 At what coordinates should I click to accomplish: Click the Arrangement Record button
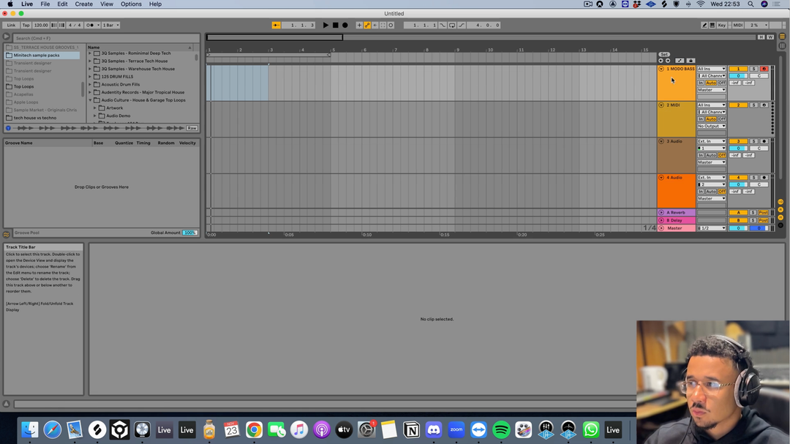click(345, 25)
